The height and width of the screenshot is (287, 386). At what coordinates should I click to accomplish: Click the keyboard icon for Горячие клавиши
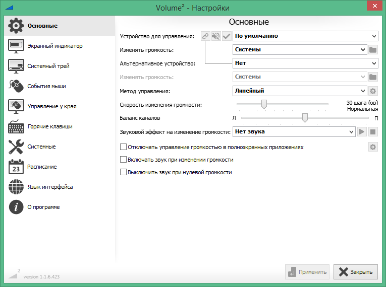pyautogui.click(x=16, y=126)
